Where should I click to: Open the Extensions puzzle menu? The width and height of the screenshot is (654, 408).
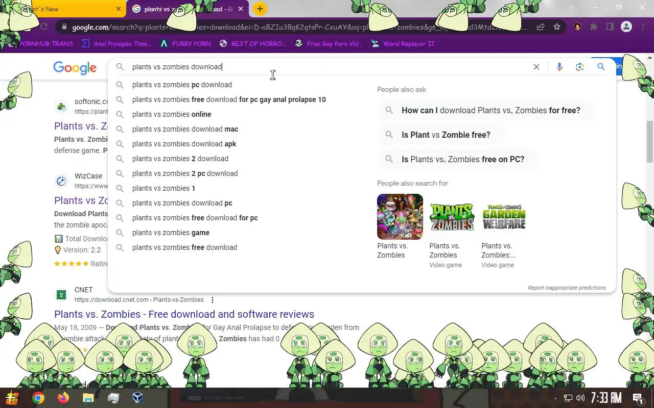(x=594, y=27)
